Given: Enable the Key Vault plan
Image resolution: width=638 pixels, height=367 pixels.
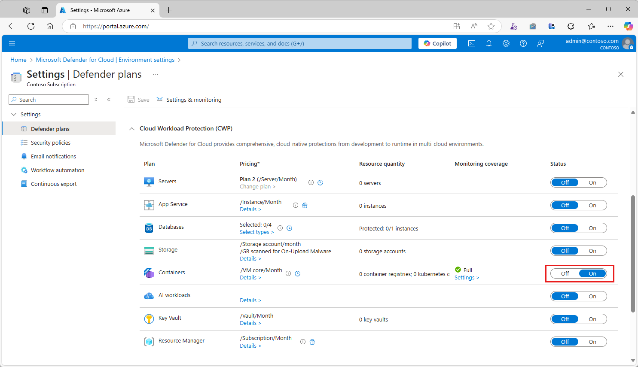Looking at the screenshot, I should pyautogui.click(x=592, y=319).
